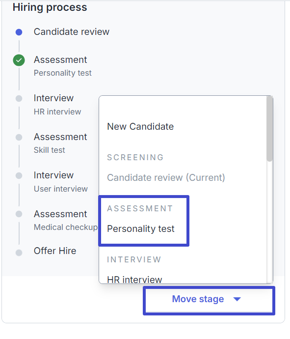Click the gray dot beside HR interview
The height and width of the screenshot is (339, 290).
click(x=19, y=98)
